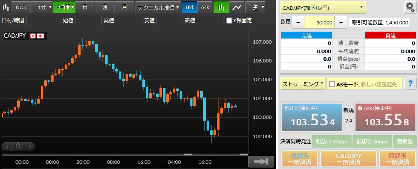Click the magnifier zoom icon on chart

tap(18, 146)
